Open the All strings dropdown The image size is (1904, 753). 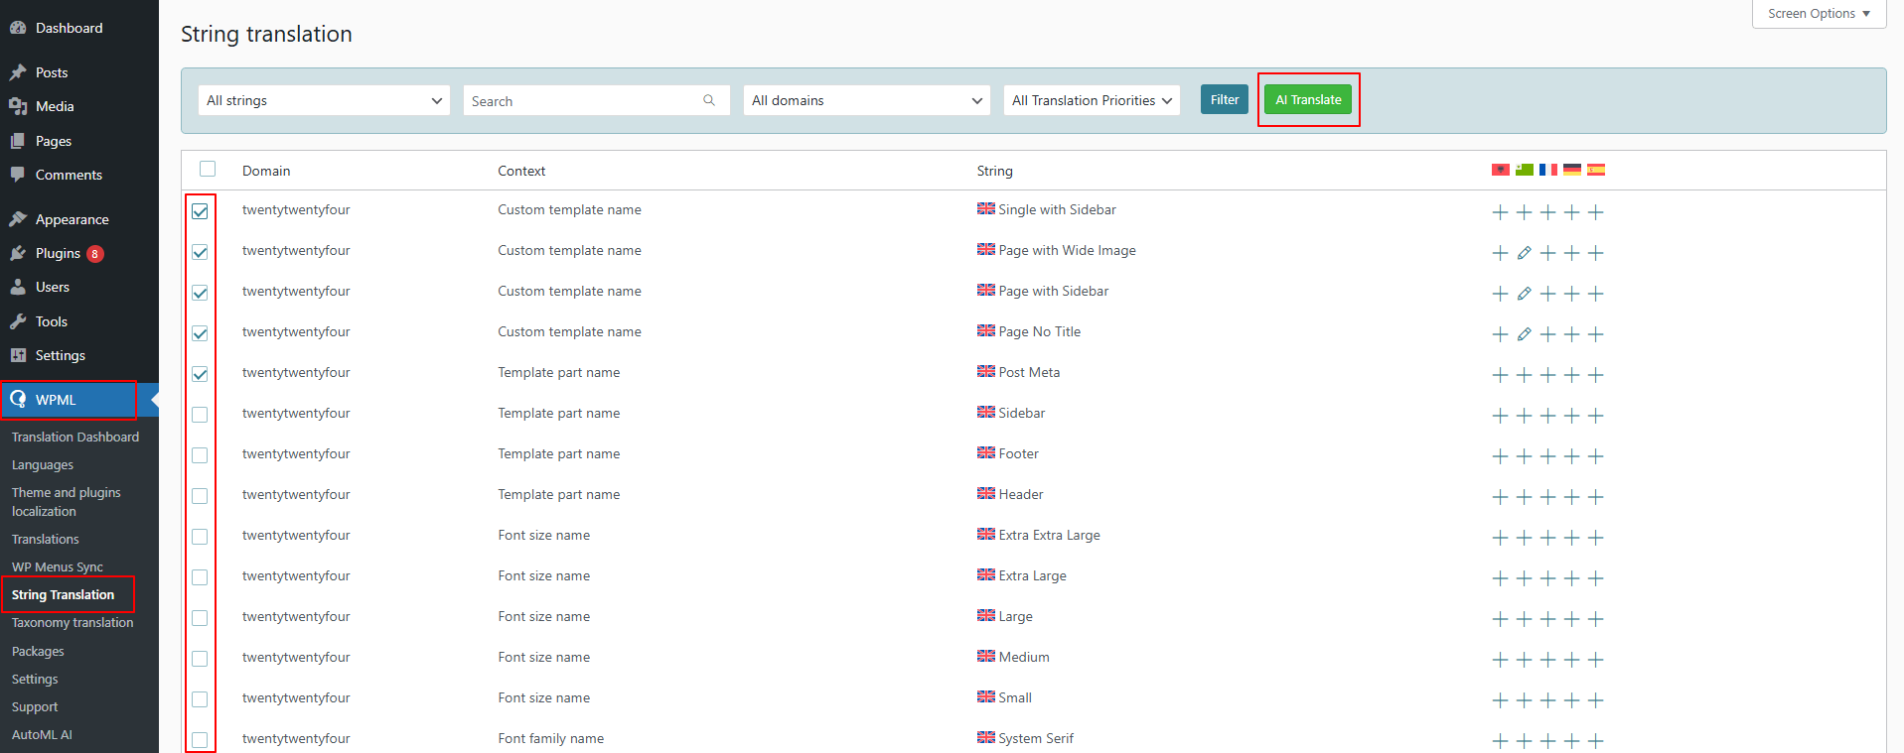click(x=324, y=100)
